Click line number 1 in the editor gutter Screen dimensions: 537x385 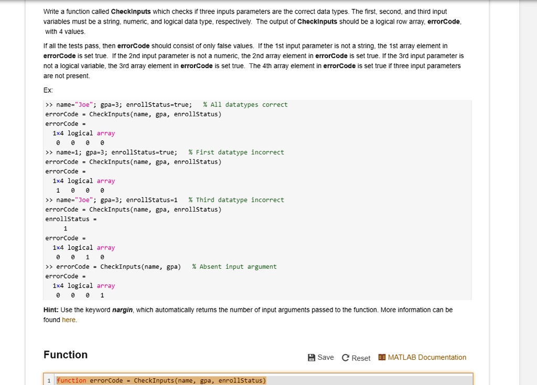click(x=49, y=380)
